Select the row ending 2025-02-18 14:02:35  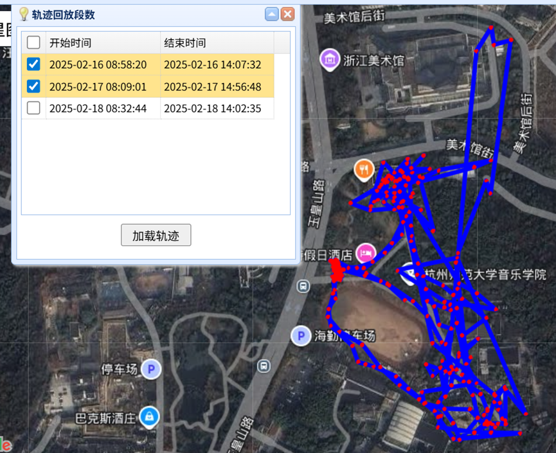click(148, 108)
